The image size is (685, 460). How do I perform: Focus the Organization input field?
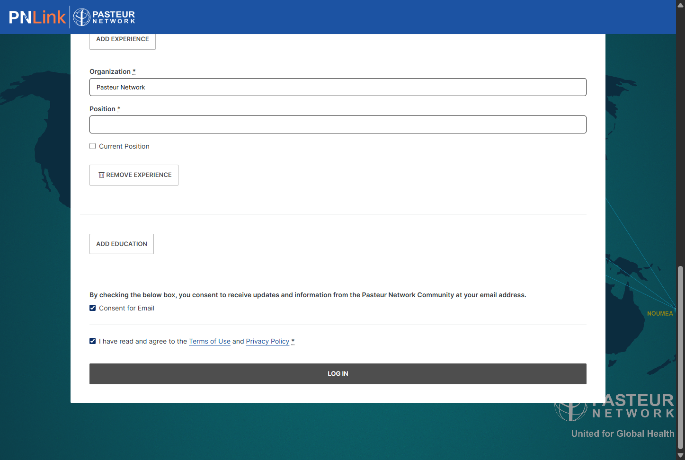[338, 87]
